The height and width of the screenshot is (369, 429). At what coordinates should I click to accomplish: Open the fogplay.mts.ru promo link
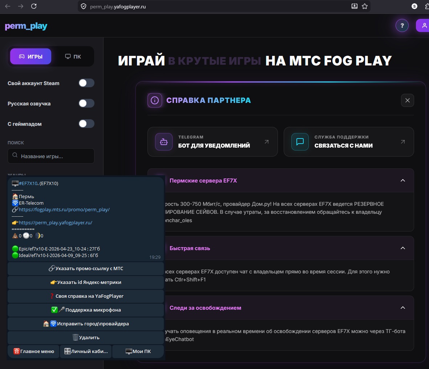pos(64,209)
